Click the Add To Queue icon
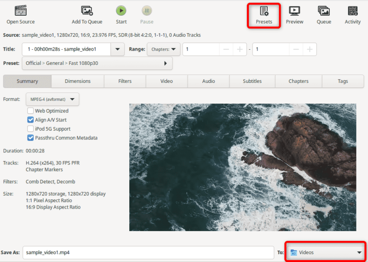Viewport: 368px width, 262px height. coord(87,11)
